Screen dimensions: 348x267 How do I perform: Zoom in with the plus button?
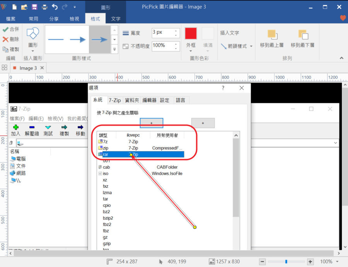click(310, 262)
